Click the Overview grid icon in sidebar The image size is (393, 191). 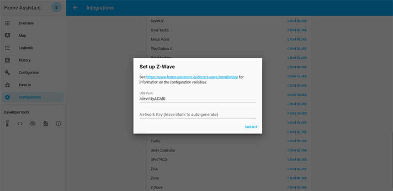[x=7, y=23]
